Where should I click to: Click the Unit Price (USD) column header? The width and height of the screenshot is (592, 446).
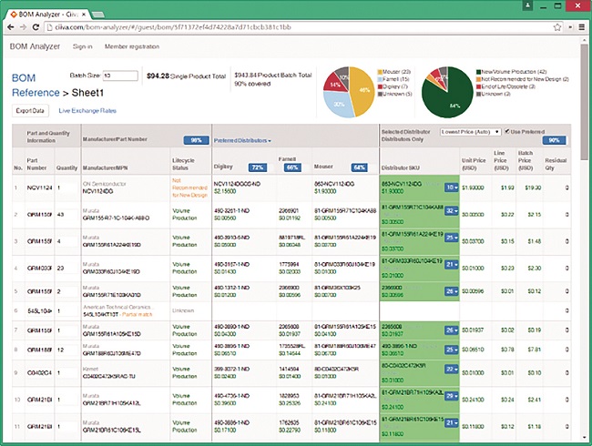(x=474, y=164)
